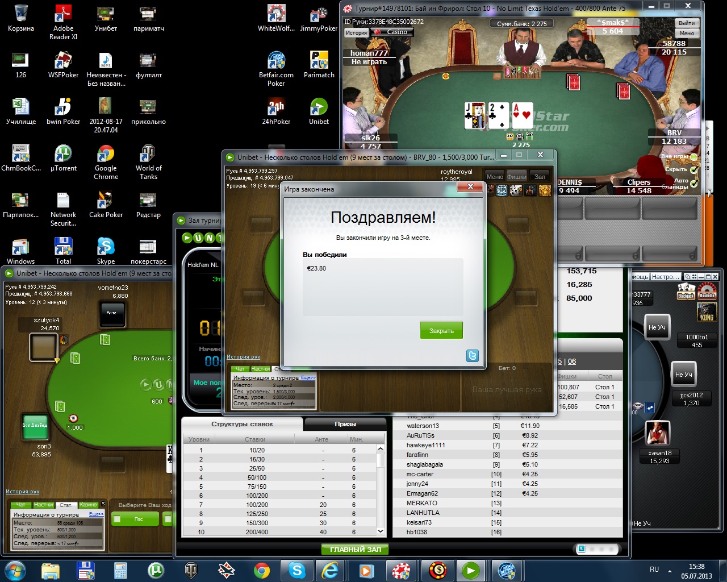The width and height of the screenshot is (727, 582).
Task: Click the Зал button at the BRV_80 table
Action: point(540,177)
